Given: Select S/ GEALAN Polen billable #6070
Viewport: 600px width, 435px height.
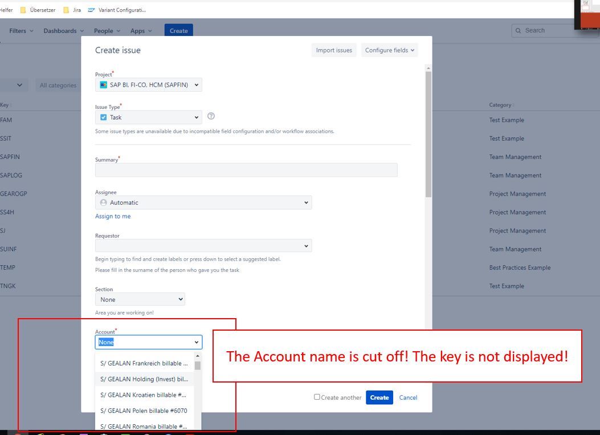Looking at the screenshot, I should point(144,410).
